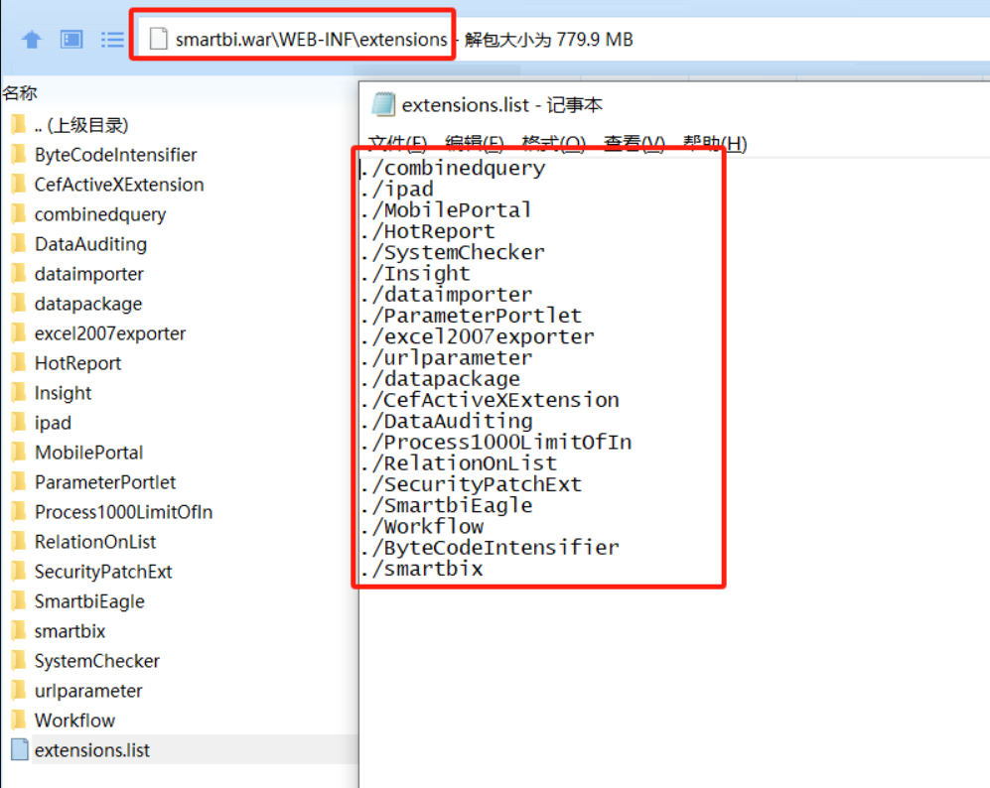Click the SmartbiEagle folder icon
990x788 pixels.
[x=19, y=600]
